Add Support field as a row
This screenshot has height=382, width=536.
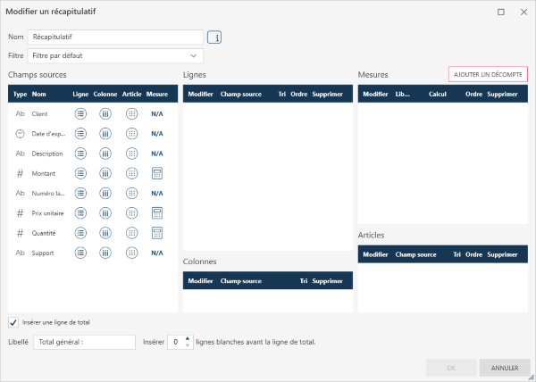click(x=80, y=253)
